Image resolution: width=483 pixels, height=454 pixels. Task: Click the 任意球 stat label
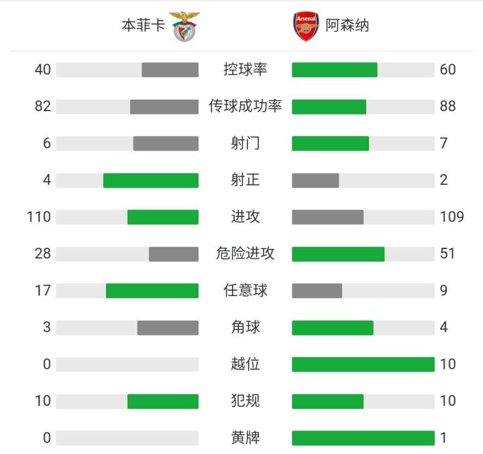(x=245, y=291)
